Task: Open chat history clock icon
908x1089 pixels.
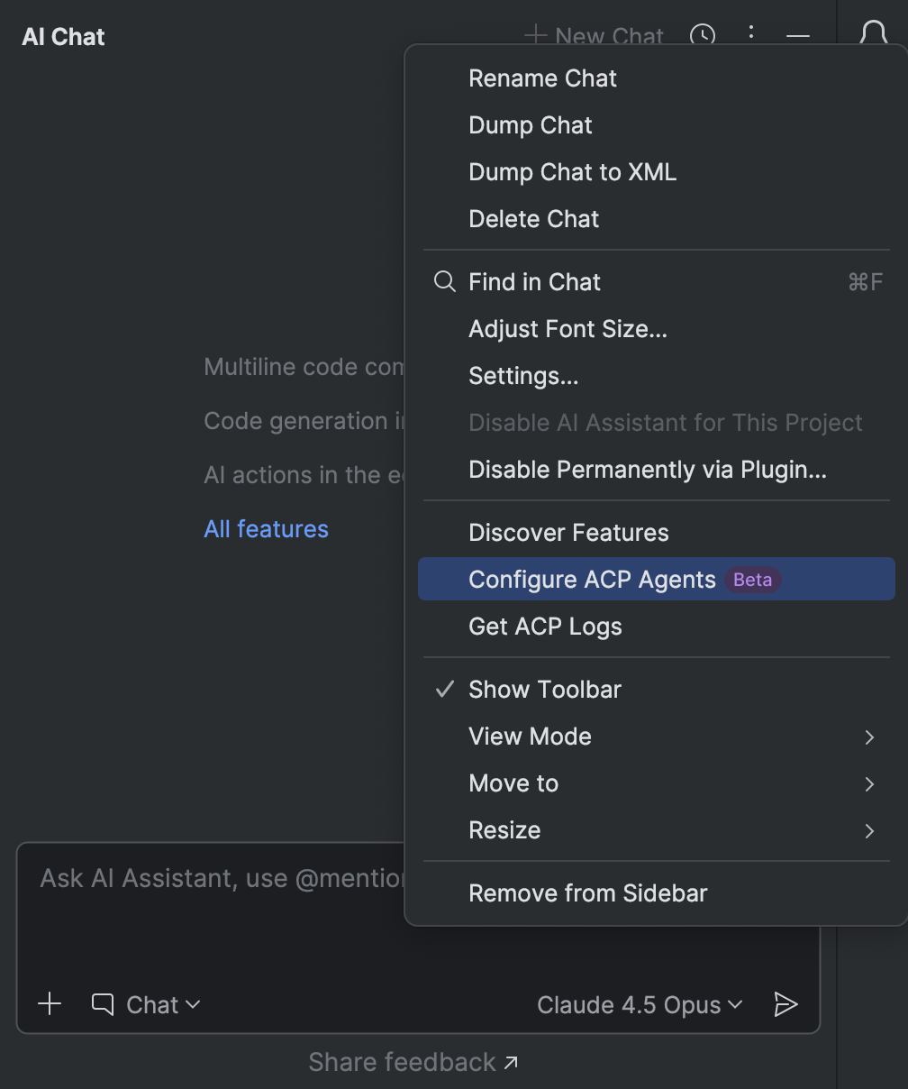Action: [x=703, y=36]
